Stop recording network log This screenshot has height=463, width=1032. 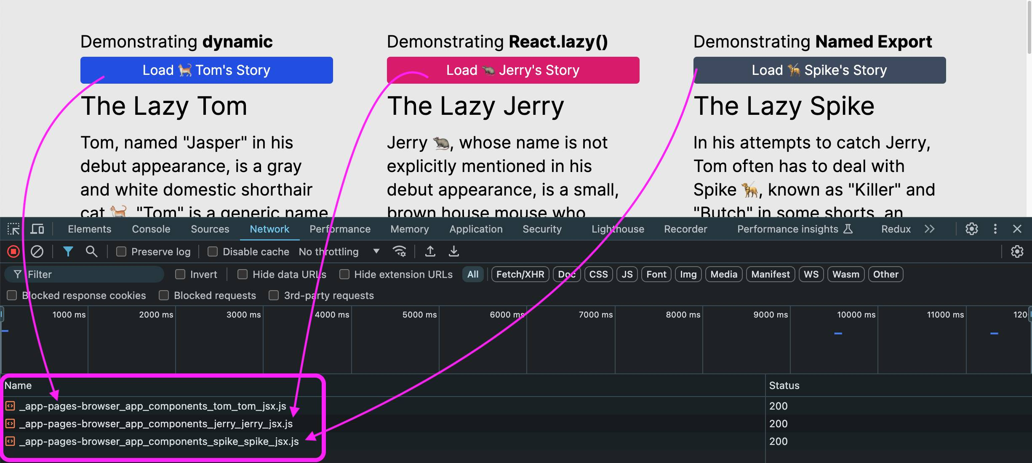click(13, 252)
